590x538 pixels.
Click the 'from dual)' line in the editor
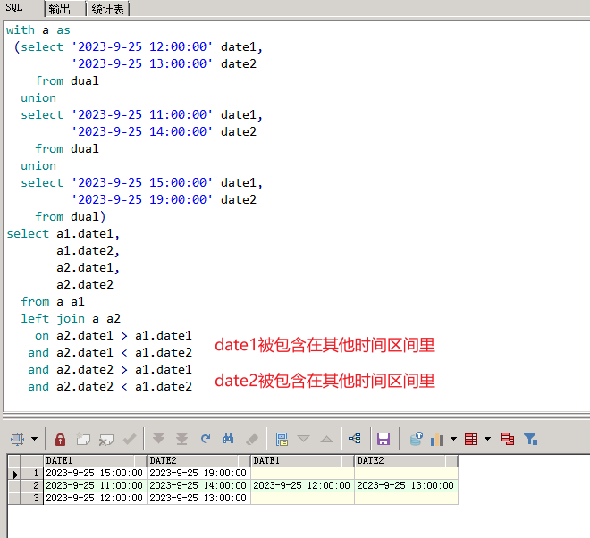point(71,216)
